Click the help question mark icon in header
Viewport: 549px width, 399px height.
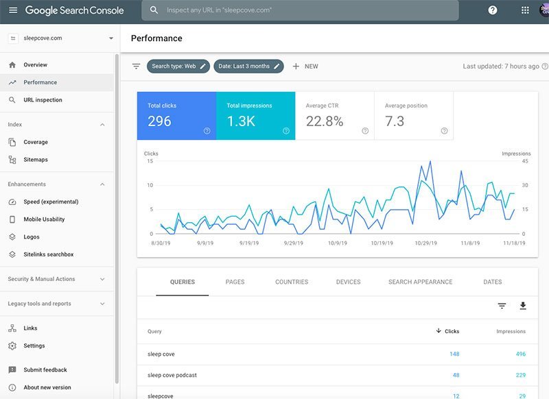click(492, 10)
